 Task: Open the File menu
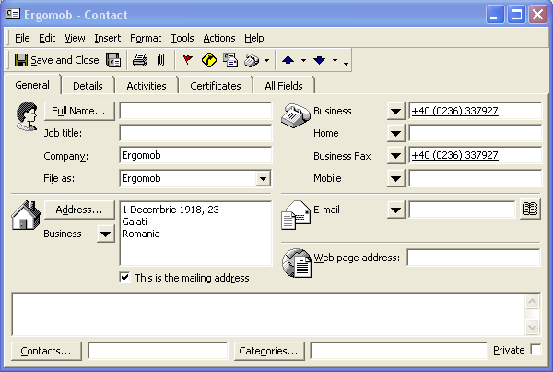[x=22, y=38]
